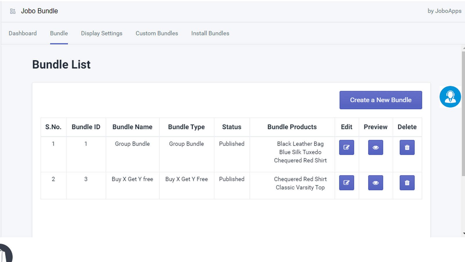465x262 pixels.
Task: Switch to Custom Bundles tab
Action: pos(157,33)
